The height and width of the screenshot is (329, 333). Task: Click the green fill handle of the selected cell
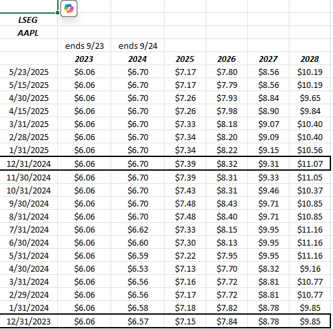click(x=57, y=13)
